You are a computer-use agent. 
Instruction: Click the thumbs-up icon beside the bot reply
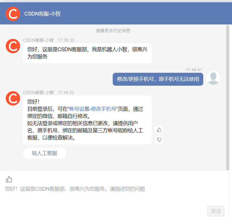[159, 130]
